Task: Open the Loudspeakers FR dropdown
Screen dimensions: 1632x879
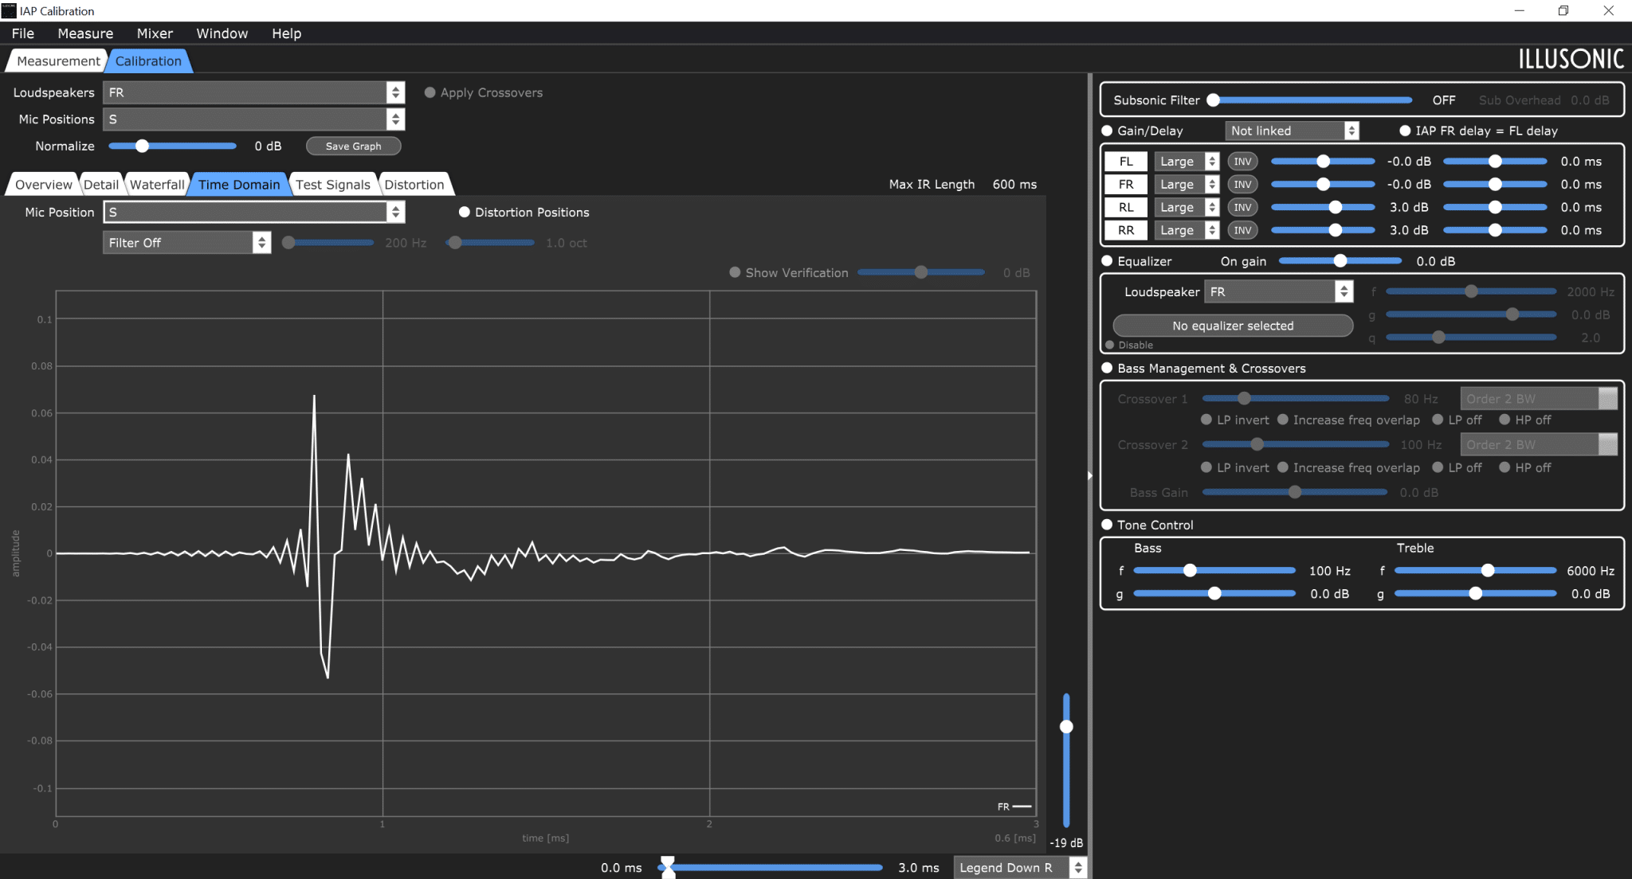Action: [254, 92]
